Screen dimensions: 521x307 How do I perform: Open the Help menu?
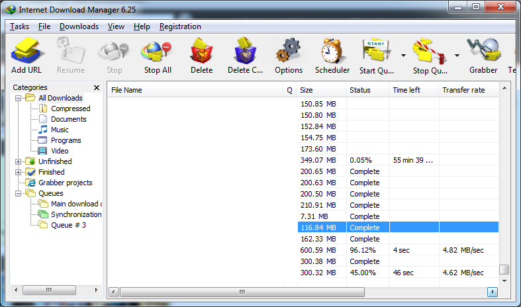click(x=142, y=26)
